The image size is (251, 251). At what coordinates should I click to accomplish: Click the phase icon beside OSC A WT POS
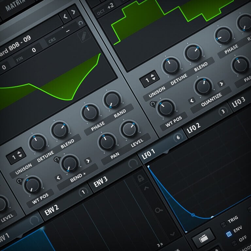coord(19,181)
